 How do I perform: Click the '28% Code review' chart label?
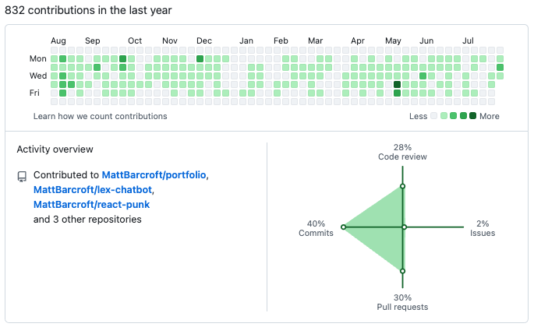coord(402,152)
